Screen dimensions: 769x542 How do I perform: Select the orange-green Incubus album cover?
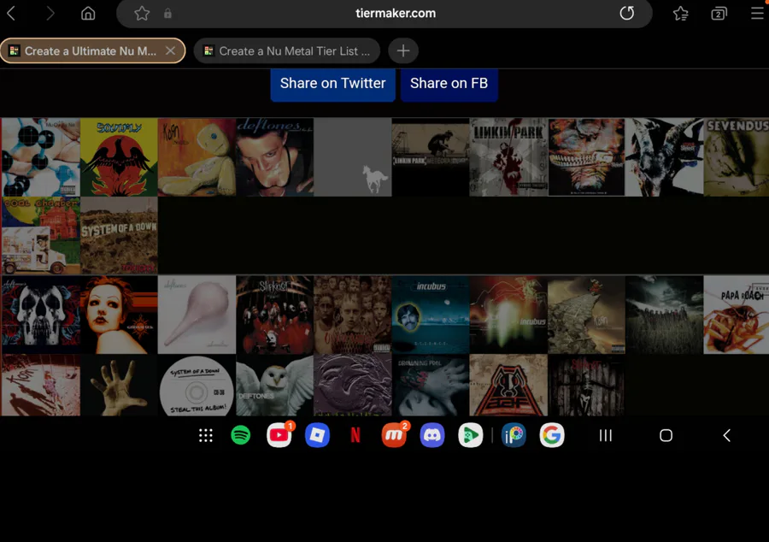tap(508, 315)
